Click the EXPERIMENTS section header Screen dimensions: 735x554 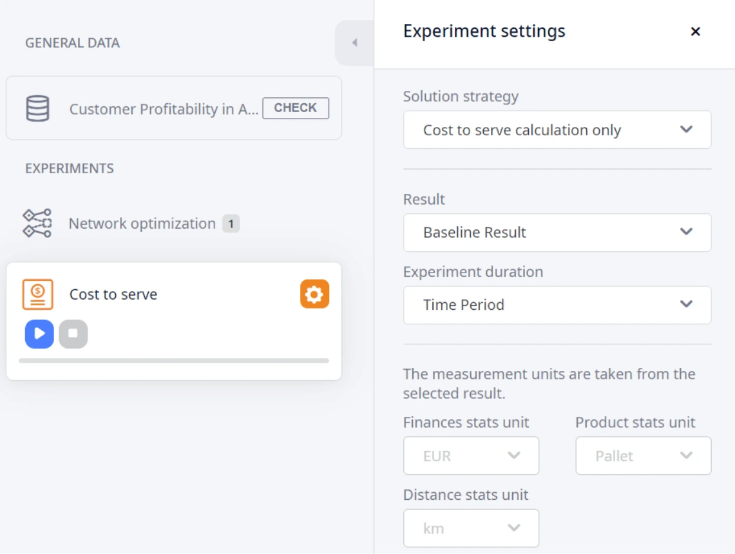tap(70, 168)
